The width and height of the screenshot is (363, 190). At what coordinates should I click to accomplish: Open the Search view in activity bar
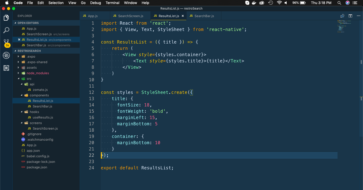(x=6, y=30)
